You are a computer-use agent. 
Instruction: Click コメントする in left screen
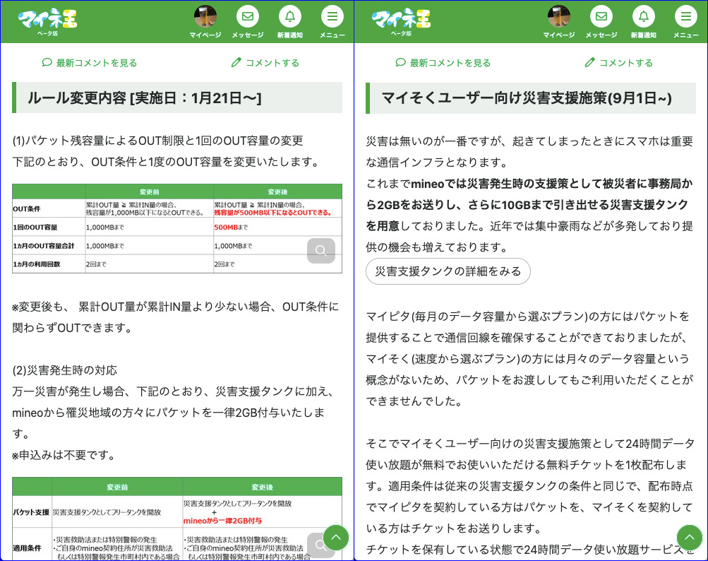265,63
